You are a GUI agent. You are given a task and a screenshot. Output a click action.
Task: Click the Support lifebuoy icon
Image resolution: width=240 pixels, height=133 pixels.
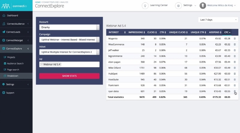click(x=4, y=93)
